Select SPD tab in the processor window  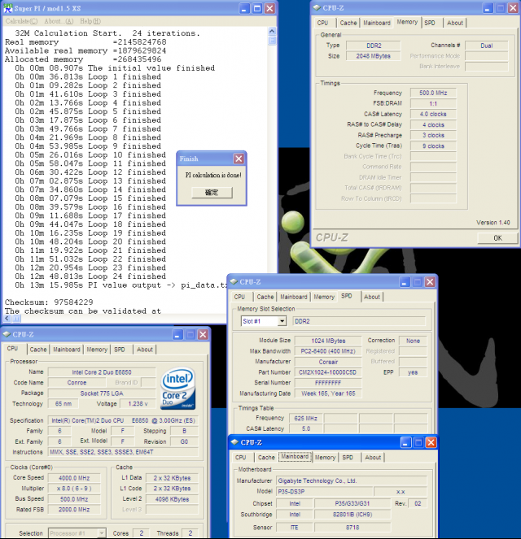[120, 350]
